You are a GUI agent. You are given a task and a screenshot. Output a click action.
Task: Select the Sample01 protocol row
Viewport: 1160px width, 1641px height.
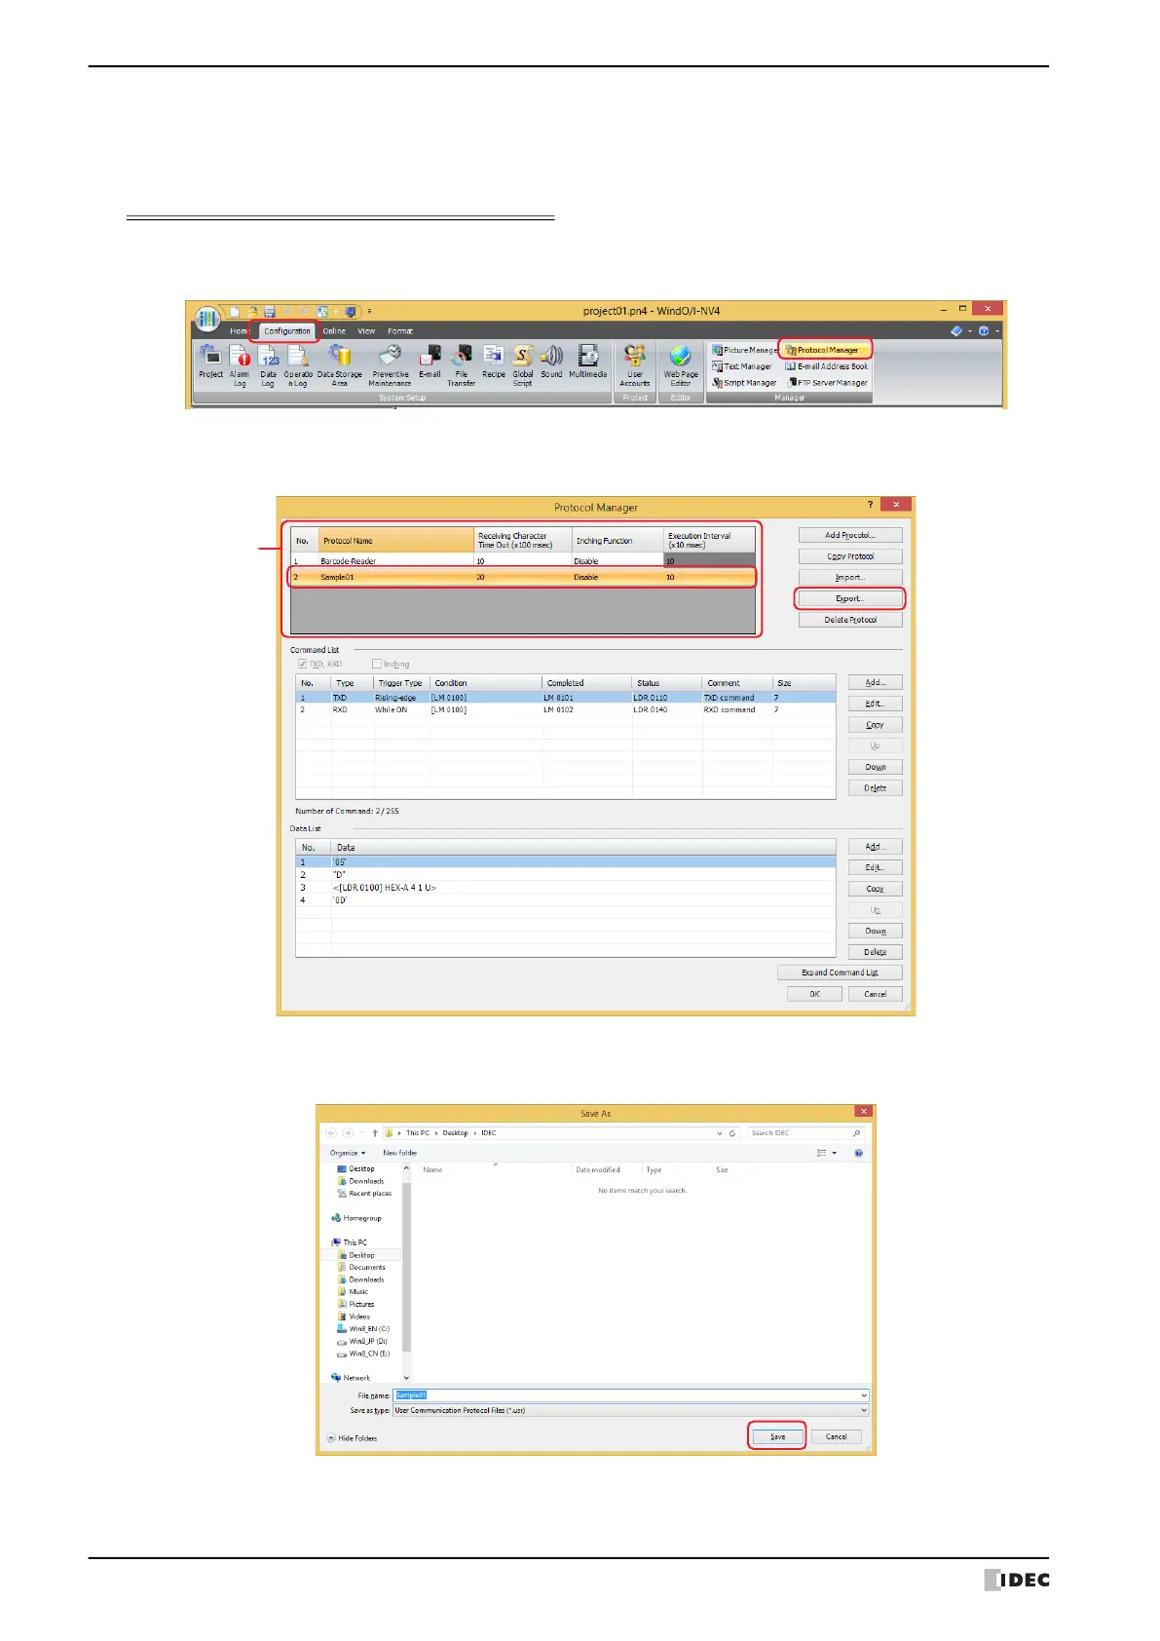pos(522,577)
